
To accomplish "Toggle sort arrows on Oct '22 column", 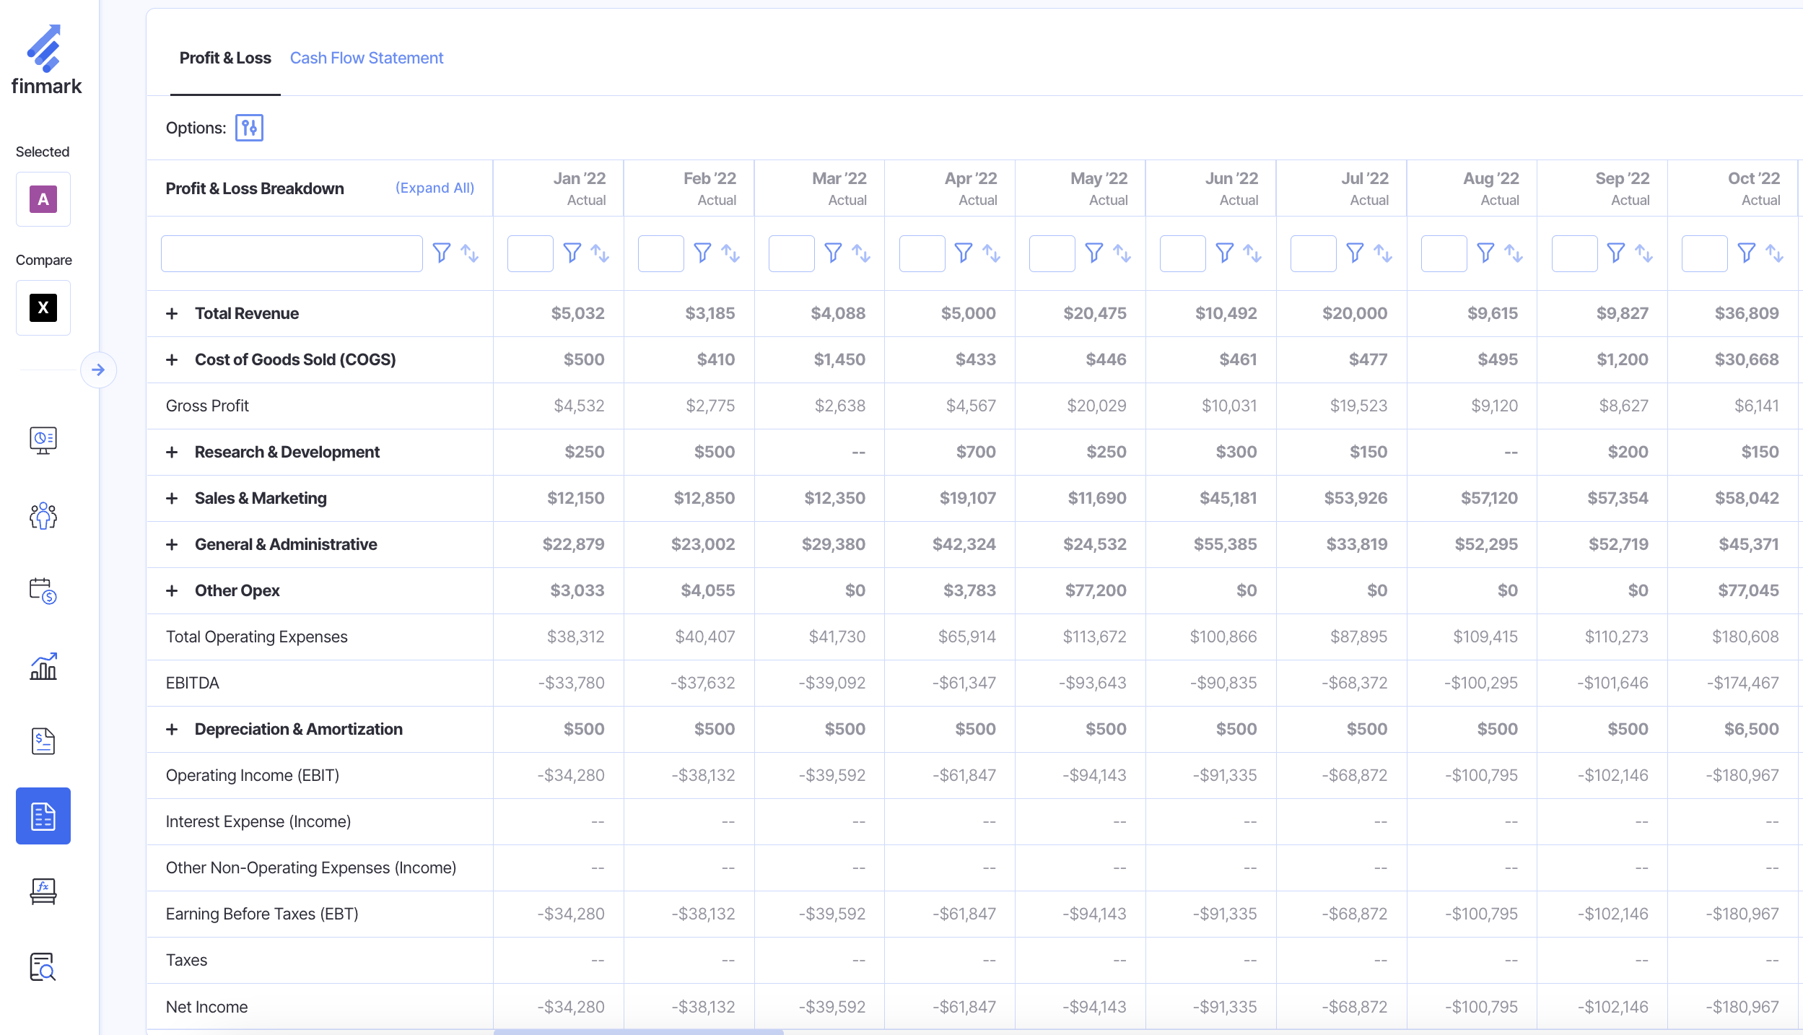I will point(1774,253).
